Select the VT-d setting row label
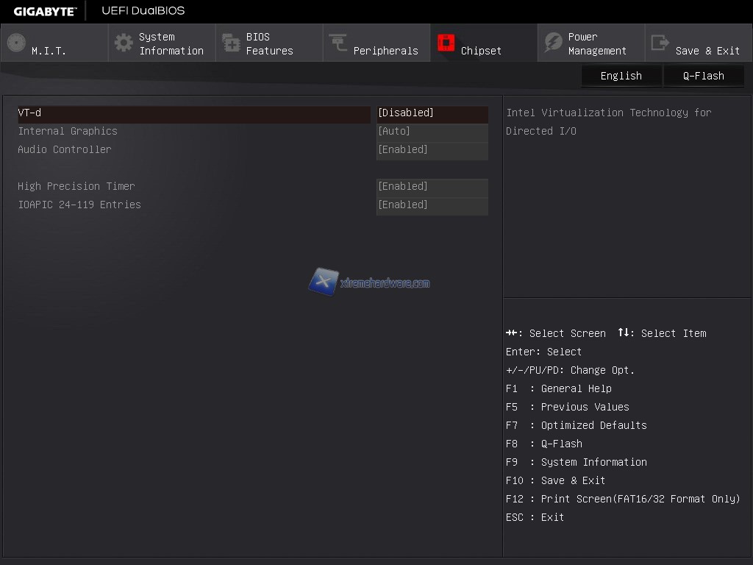Viewport: 753px width, 565px height. (x=29, y=113)
